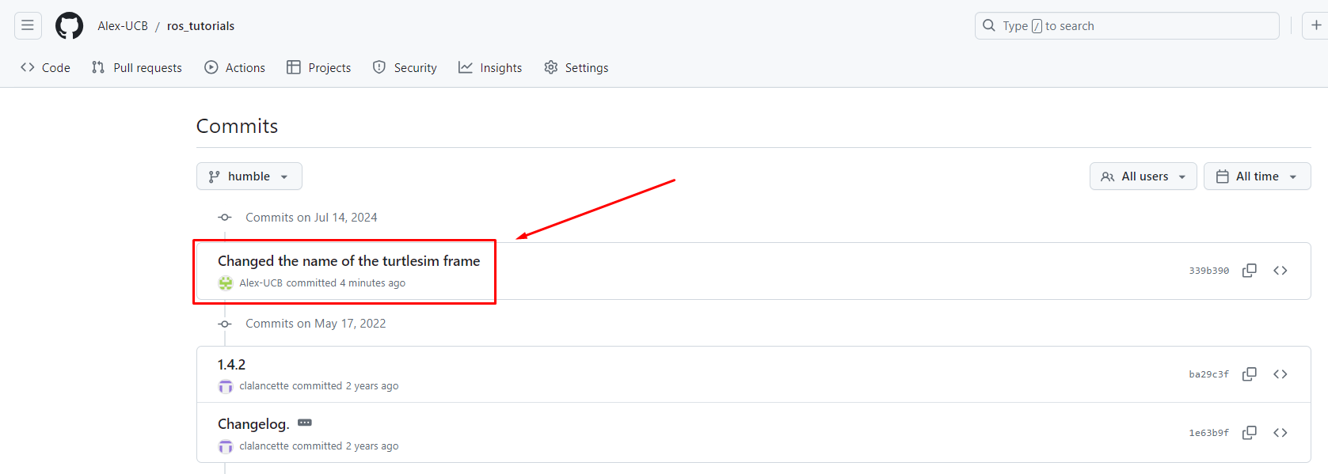1328x474 pixels.
Task: Open the All time date filter
Action: coord(1257,176)
